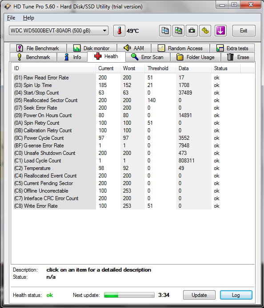Select the Calibration Retry Count row
Image resolution: width=264 pixels, height=308 pixels.
127,130
